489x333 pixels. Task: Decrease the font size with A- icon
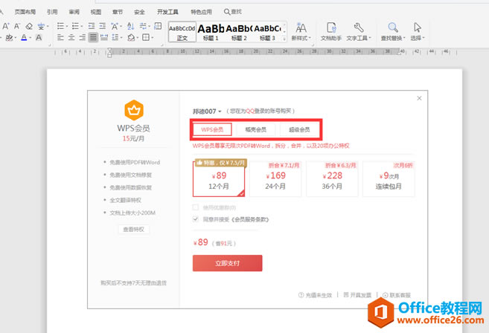point(17,26)
